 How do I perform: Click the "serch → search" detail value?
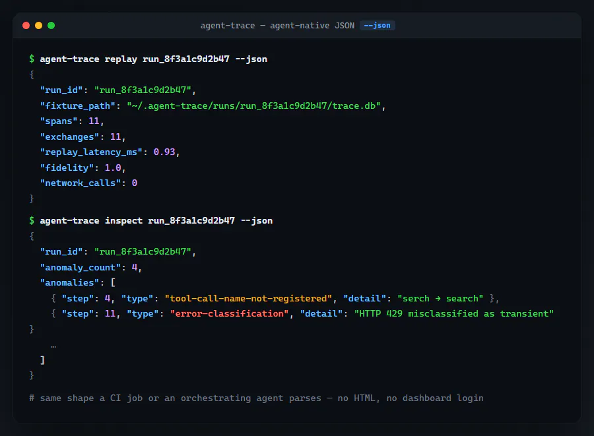click(x=440, y=299)
